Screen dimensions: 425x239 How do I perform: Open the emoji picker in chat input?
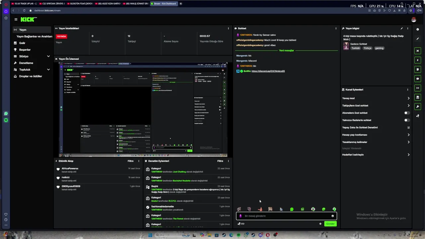pos(332,216)
